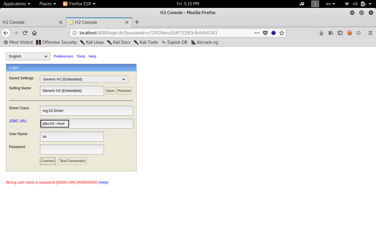The height and width of the screenshot is (235, 376).
Task: Open the Preferences link
Action: [x=63, y=56]
